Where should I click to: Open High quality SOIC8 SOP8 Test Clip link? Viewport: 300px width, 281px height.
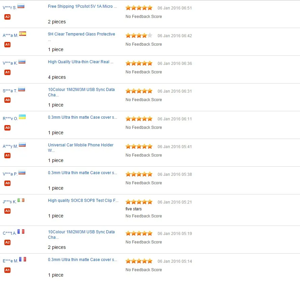pyautogui.click(x=83, y=201)
